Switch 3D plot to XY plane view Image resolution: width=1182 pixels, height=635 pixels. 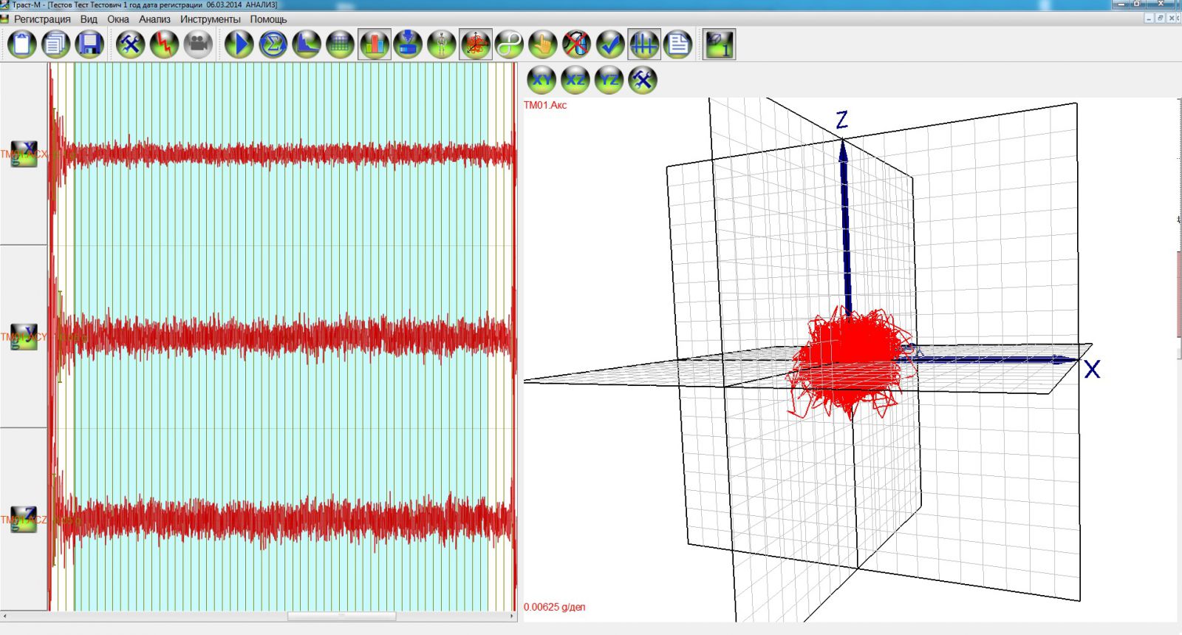[x=542, y=80]
